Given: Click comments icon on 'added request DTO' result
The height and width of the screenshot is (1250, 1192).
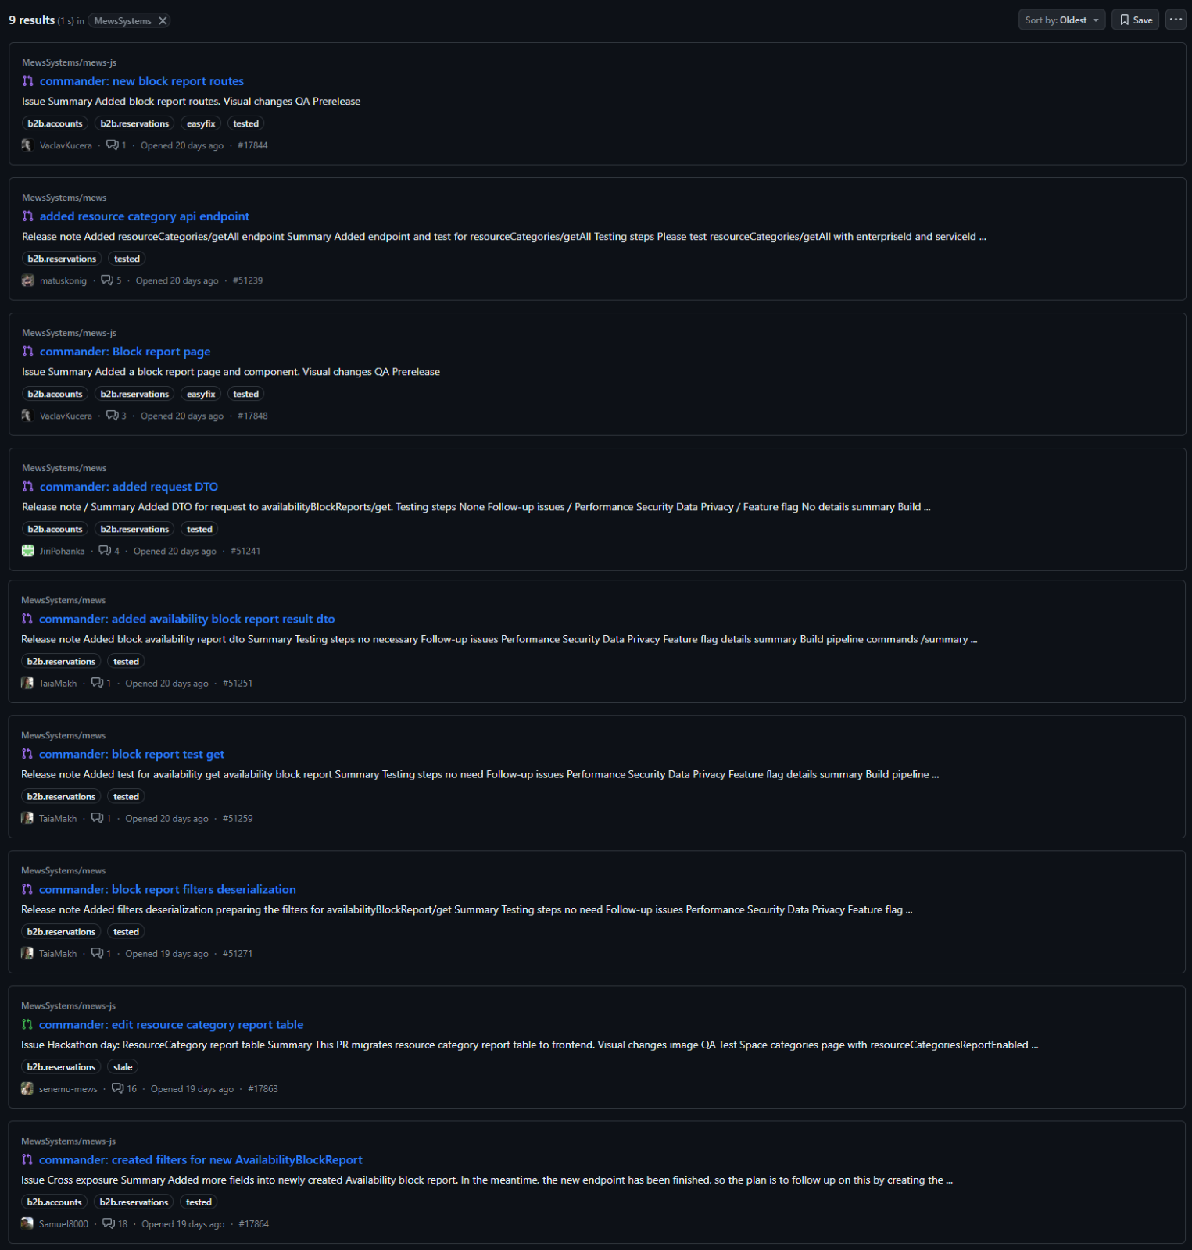Looking at the screenshot, I should tap(105, 551).
